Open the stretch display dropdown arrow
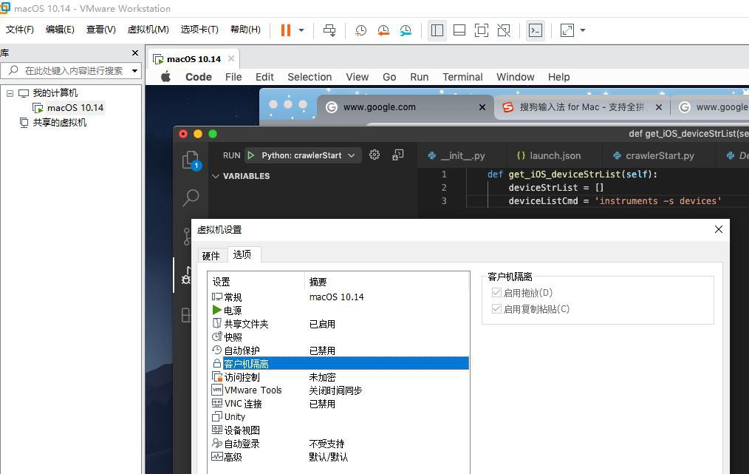749x474 pixels. pos(583,30)
